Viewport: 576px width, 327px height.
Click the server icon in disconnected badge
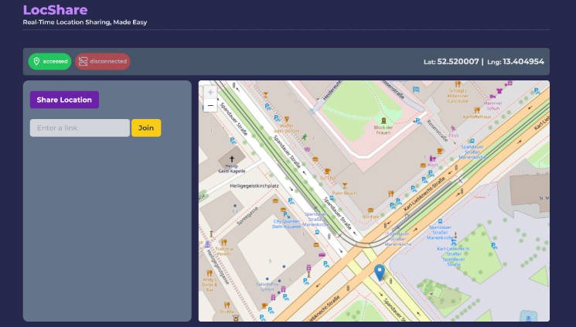(83, 61)
